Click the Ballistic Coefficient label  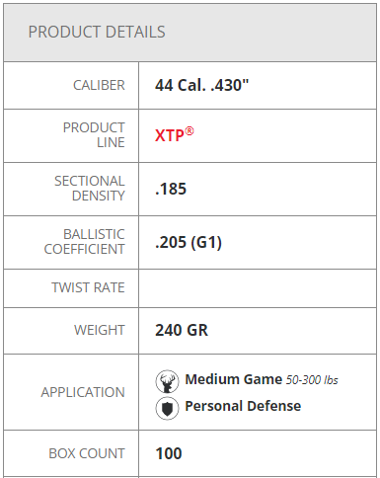pos(85,242)
